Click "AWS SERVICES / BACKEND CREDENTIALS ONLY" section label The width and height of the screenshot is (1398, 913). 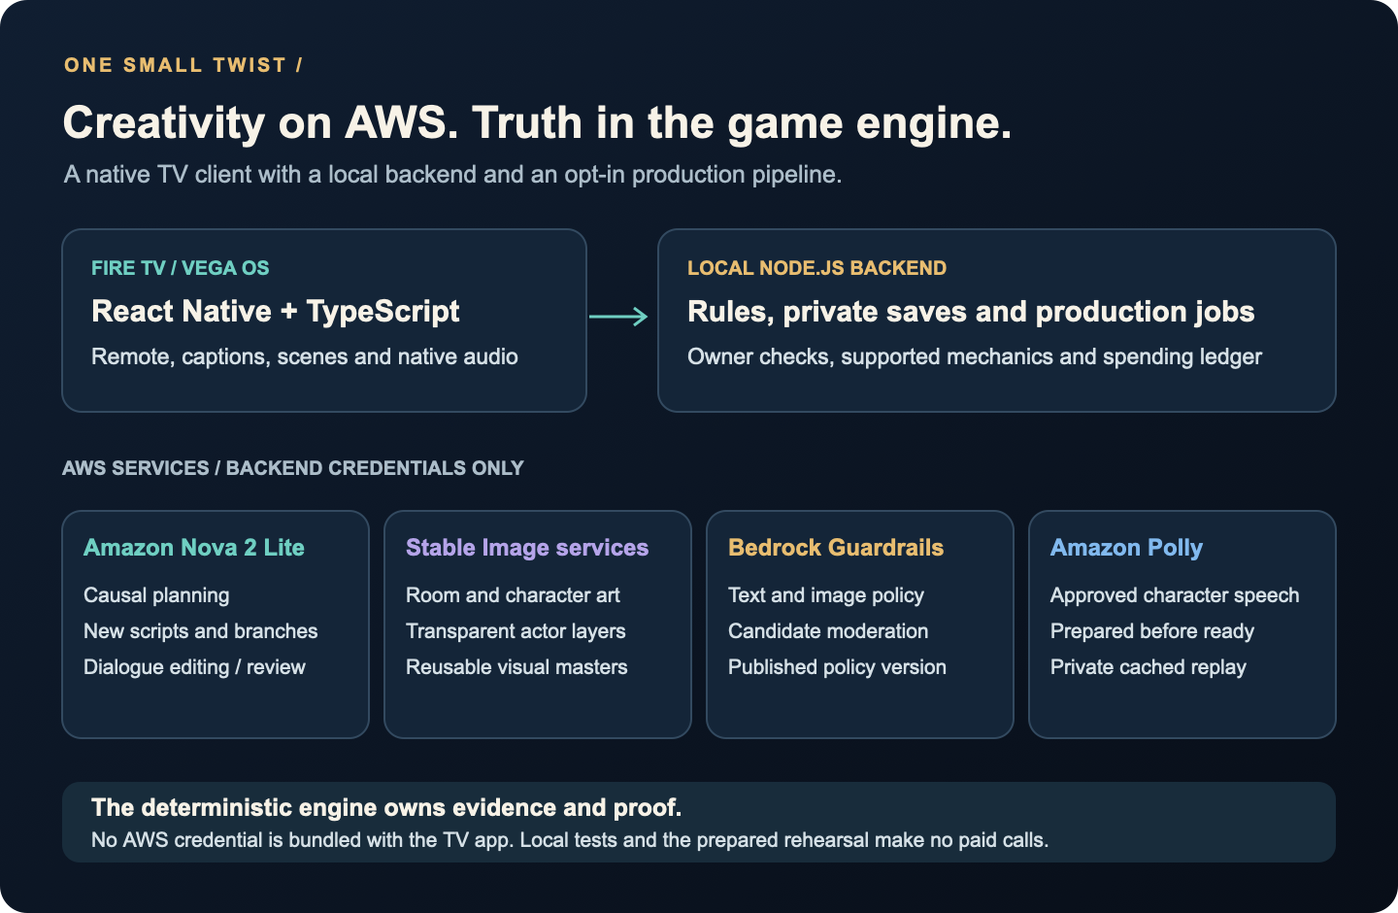(x=293, y=468)
